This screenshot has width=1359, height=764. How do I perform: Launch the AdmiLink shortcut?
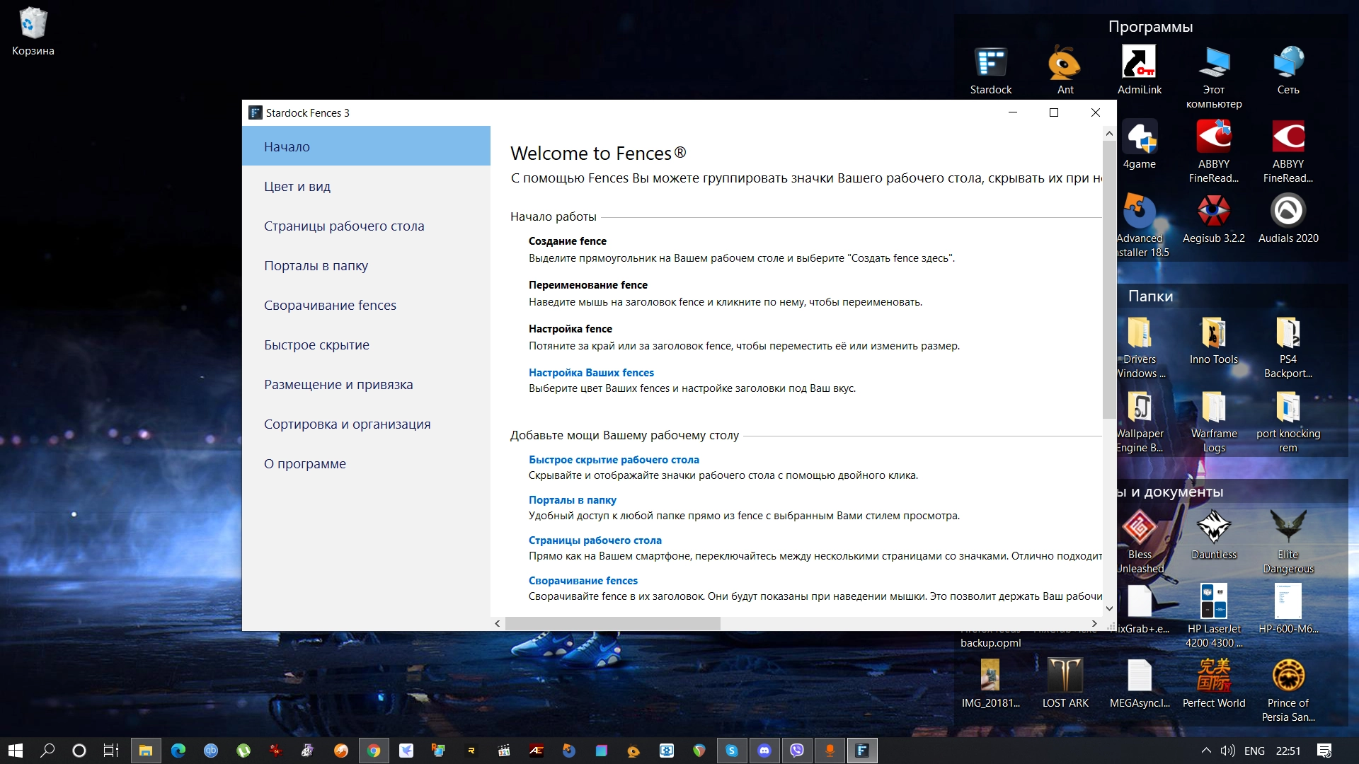coord(1140,70)
